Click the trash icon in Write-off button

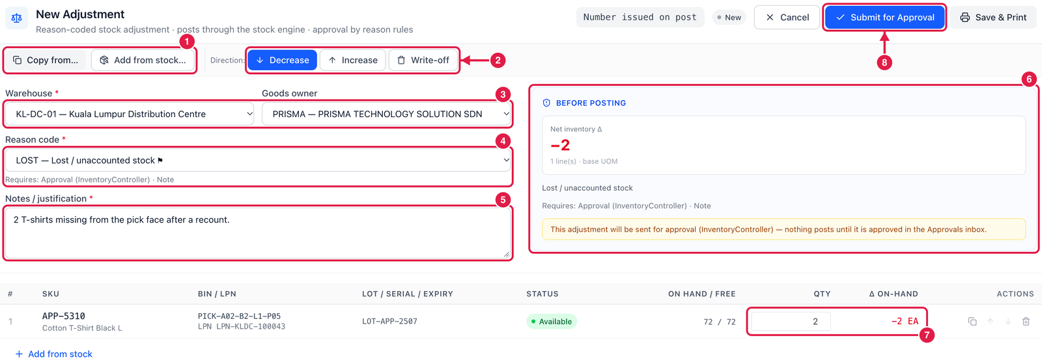pyautogui.click(x=401, y=60)
